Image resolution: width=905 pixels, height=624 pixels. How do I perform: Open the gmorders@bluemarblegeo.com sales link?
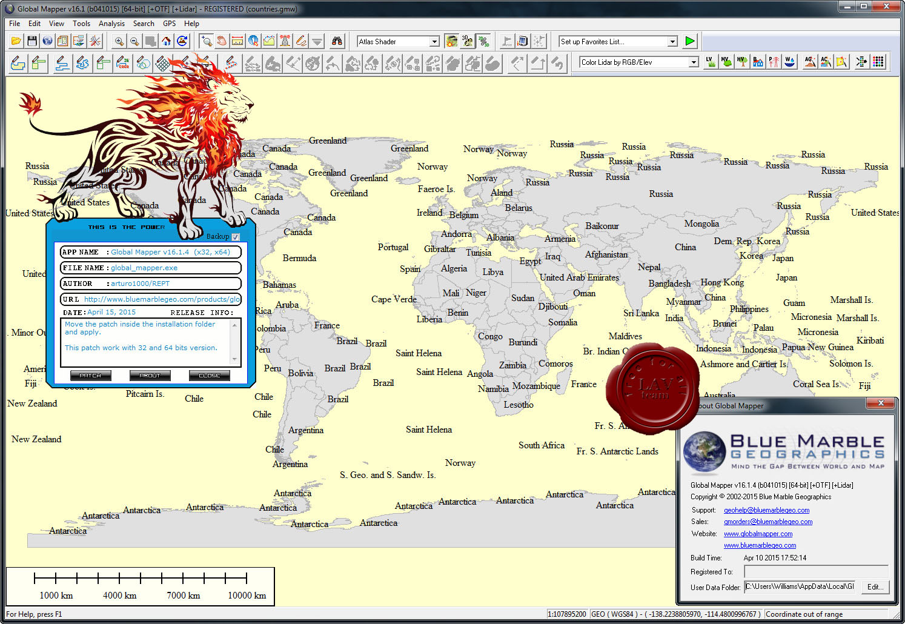768,522
